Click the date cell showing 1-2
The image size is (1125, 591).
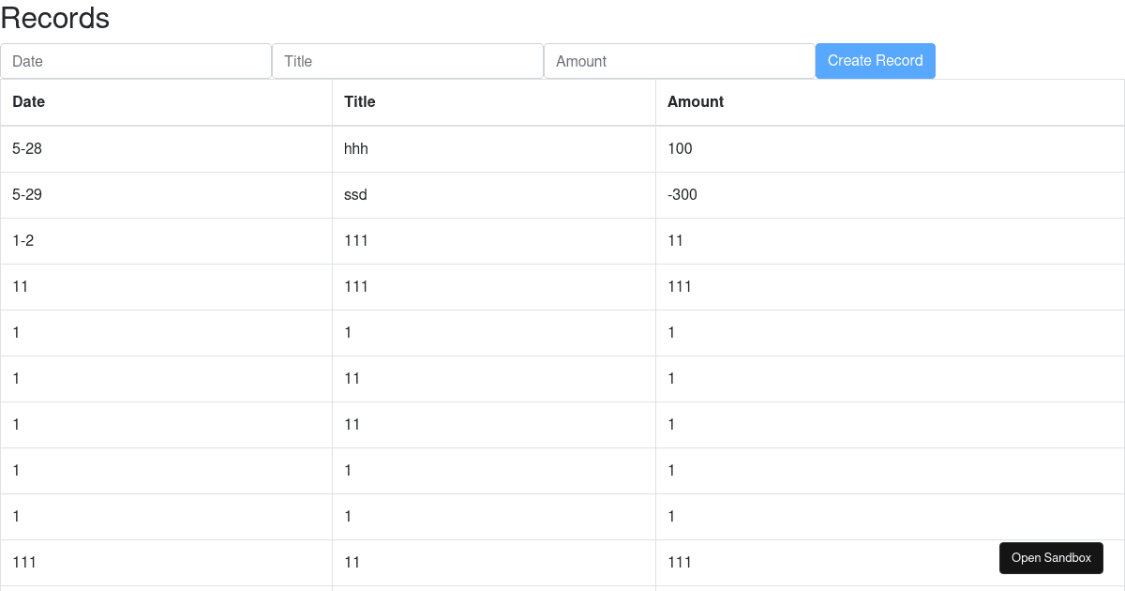[23, 241]
